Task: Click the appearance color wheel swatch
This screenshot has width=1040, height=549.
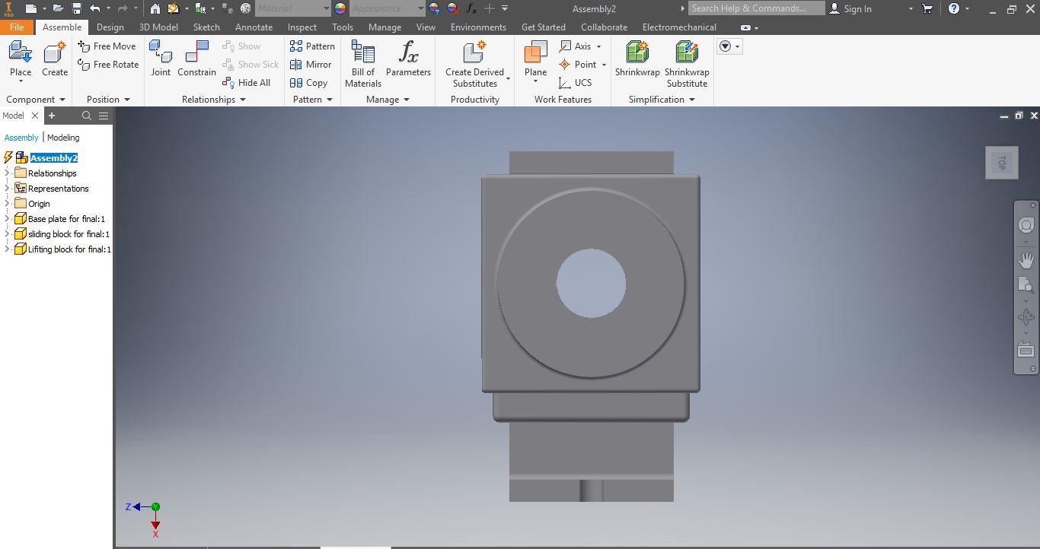Action: tap(340, 8)
